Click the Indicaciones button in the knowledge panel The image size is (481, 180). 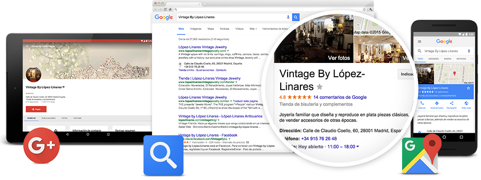(x=406, y=74)
